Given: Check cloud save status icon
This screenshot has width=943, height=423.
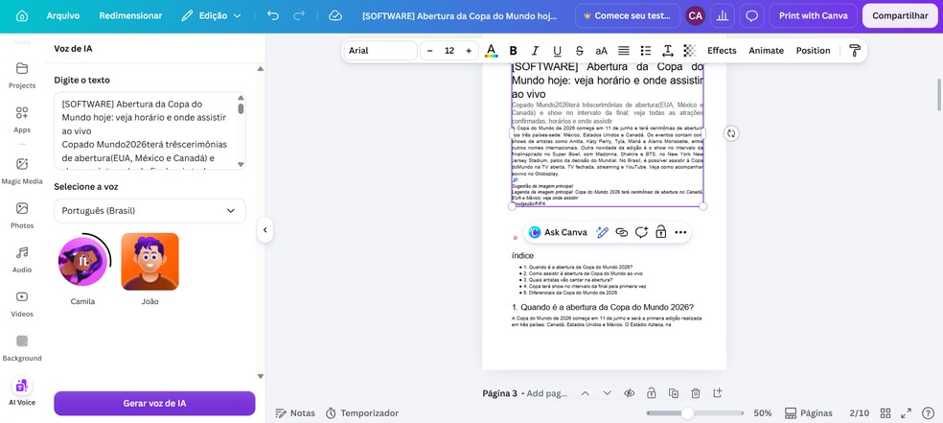Looking at the screenshot, I should 335,15.
